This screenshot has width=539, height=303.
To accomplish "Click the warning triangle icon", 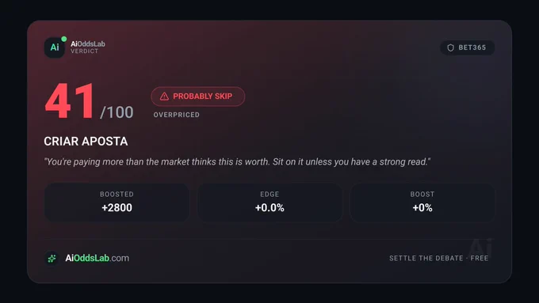I will click(164, 97).
